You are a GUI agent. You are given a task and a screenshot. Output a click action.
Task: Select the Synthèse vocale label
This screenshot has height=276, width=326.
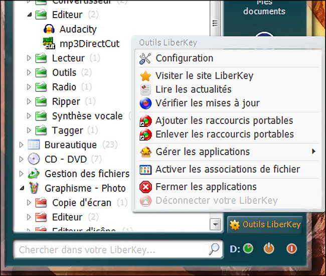click(87, 116)
